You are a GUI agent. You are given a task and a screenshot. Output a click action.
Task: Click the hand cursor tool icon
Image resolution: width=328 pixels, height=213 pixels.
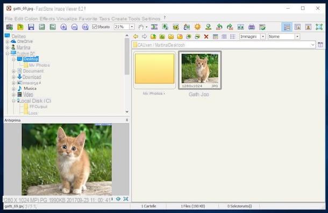click(141, 27)
